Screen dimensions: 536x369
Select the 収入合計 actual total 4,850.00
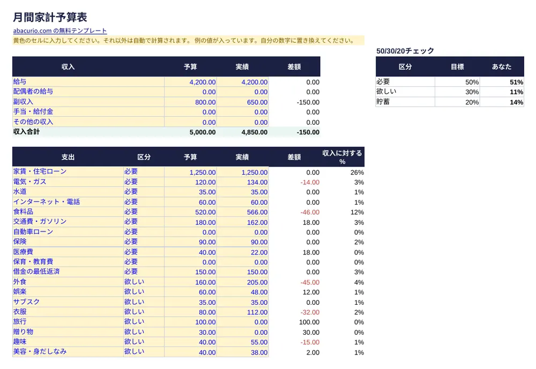pos(242,132)
